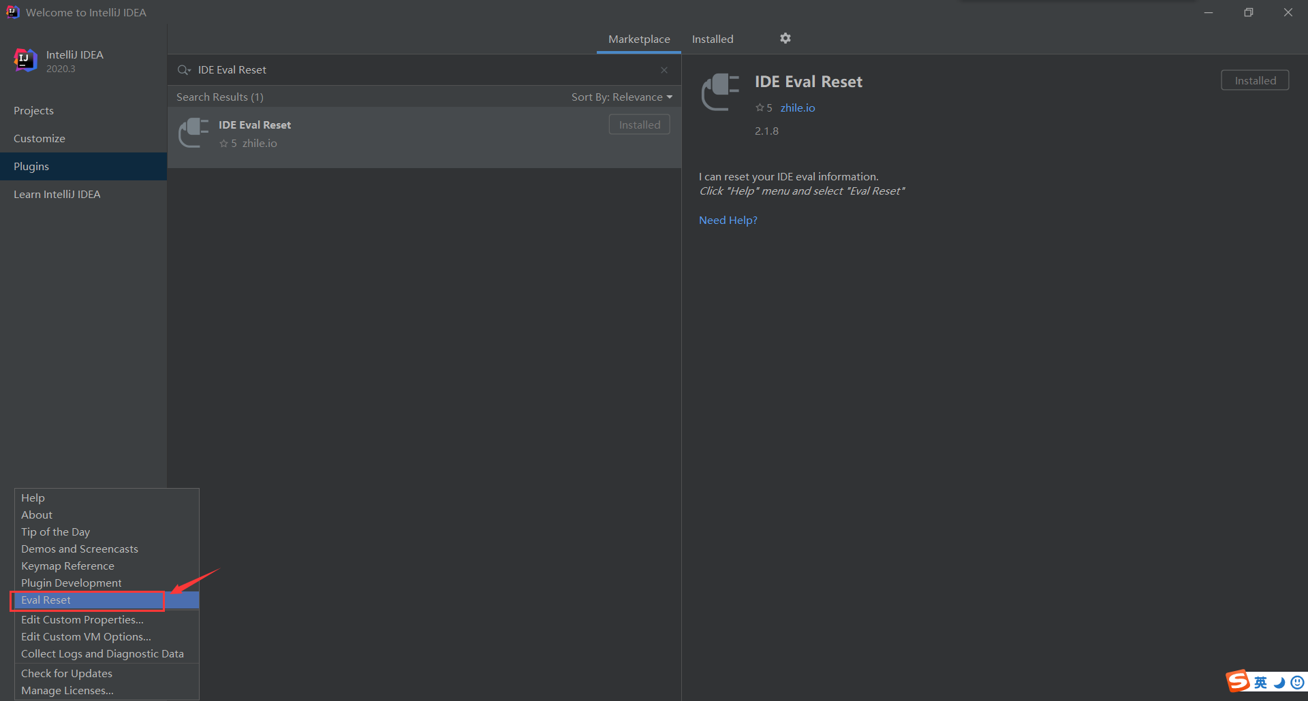Clear the plugin search text

tap(664, 70)
